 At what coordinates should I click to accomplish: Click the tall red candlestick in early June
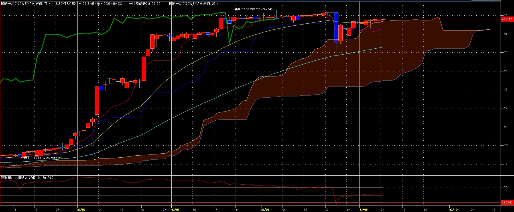(97, 100)
